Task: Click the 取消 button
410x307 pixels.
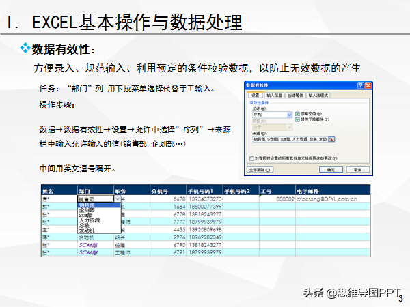Action: tap(358, 170)
